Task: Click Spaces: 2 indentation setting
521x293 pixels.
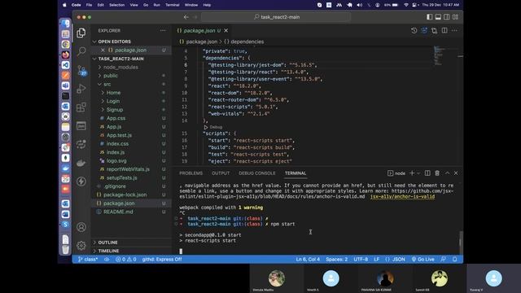Action: tap(336, 259)
